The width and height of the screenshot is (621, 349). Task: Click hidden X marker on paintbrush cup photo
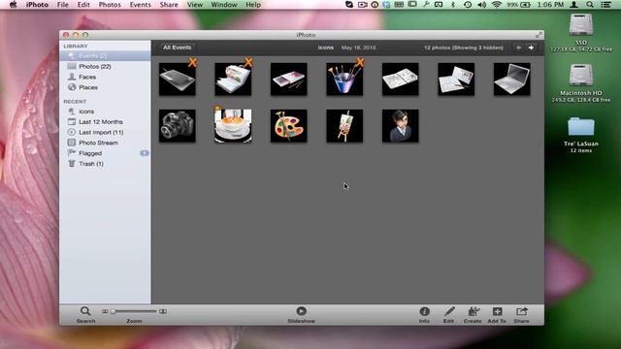pyautogui.click(x=360, y=62)
